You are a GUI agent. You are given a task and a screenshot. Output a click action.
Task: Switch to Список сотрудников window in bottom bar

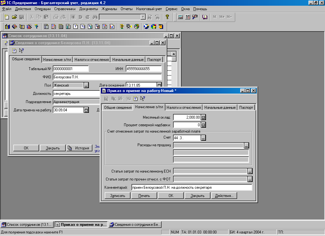[27, 225]
